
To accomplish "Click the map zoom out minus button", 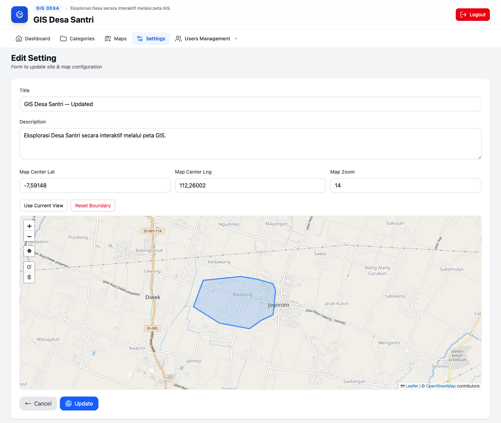I will point(29,237).
